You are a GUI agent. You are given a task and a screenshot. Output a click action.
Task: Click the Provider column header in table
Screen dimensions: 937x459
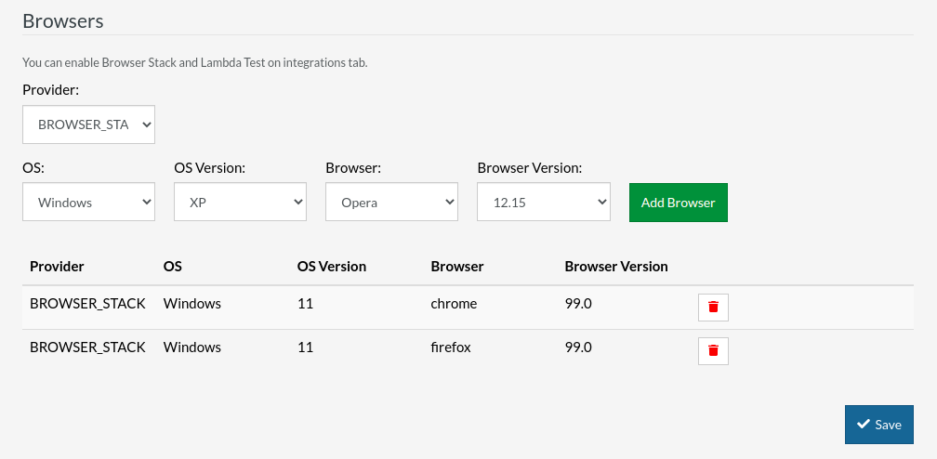point(57,266)
